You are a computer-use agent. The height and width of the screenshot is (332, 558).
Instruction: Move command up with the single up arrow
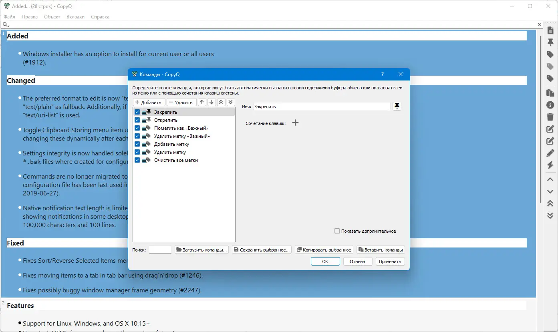(x=202, y=102)
